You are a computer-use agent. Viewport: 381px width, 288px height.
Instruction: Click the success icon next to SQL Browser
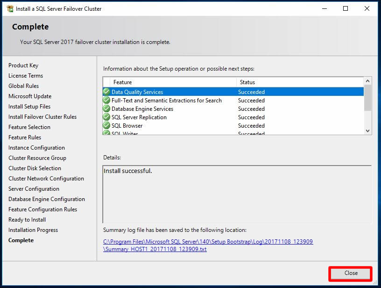click(106, 126)
